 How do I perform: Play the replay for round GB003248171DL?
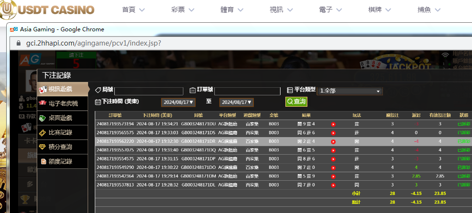click(x=333, y=185)
